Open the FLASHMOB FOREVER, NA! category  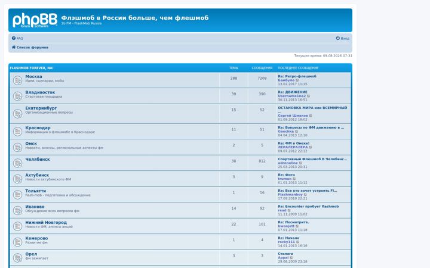(x=32, y=68)
